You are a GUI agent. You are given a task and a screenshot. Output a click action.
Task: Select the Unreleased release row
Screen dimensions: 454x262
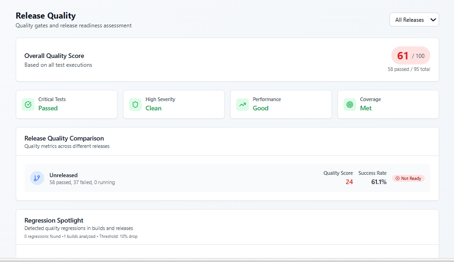click(x=186, y=178)
